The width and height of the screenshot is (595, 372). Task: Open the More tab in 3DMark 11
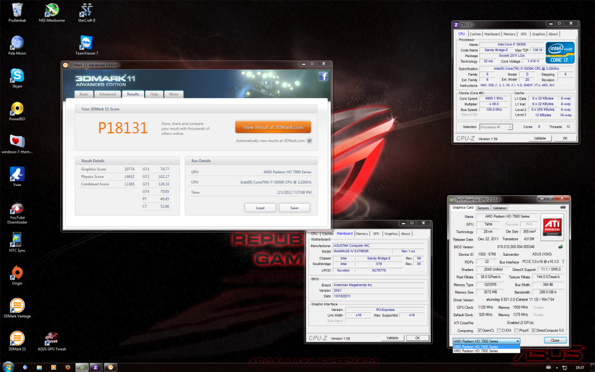coord(174,94)
